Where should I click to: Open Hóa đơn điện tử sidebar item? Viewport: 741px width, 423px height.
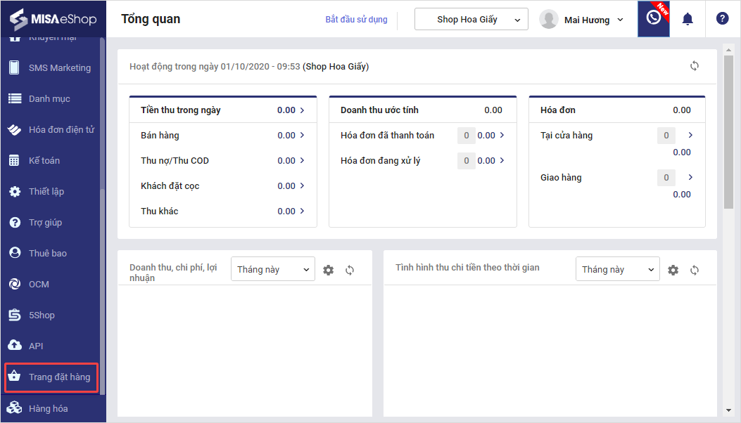pos(61,130)
